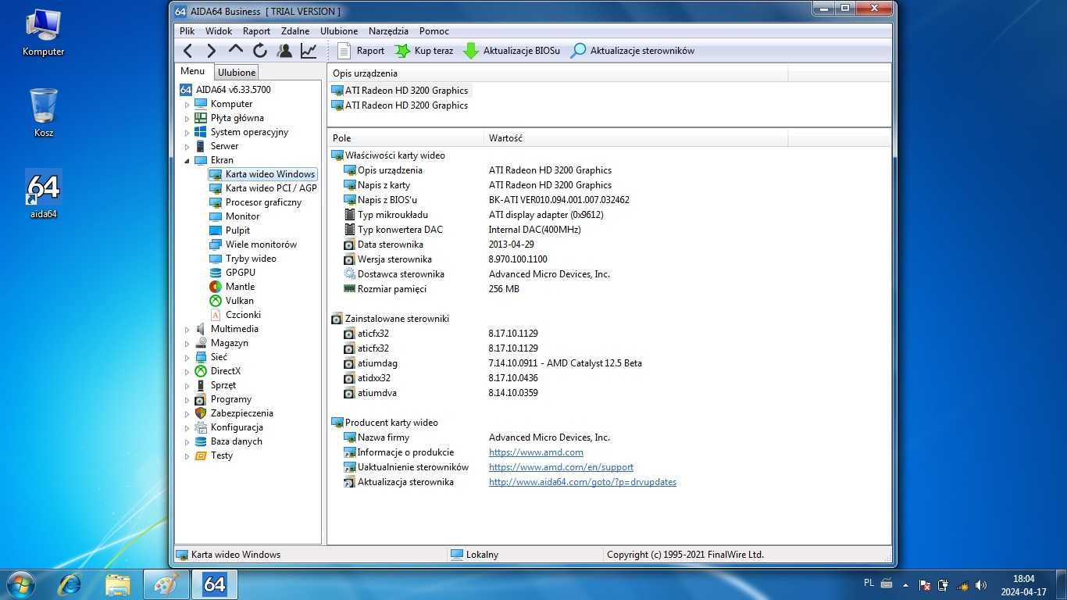Viewport: 1067px width, 600px height.
Task: Open the Kosz recycle bin desktop icon
Action: point(44,113)
